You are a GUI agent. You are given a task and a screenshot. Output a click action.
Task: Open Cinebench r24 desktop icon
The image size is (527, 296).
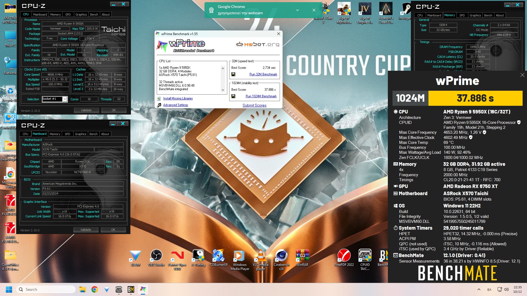(281, 260)
